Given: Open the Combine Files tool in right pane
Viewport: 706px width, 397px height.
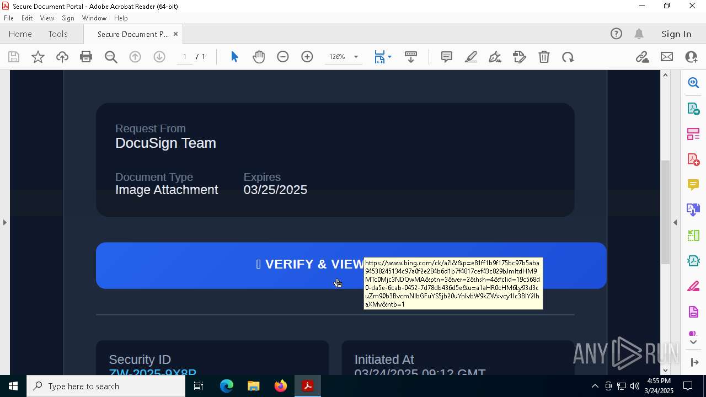Looking at the screenshot, I should click(693, 210).
